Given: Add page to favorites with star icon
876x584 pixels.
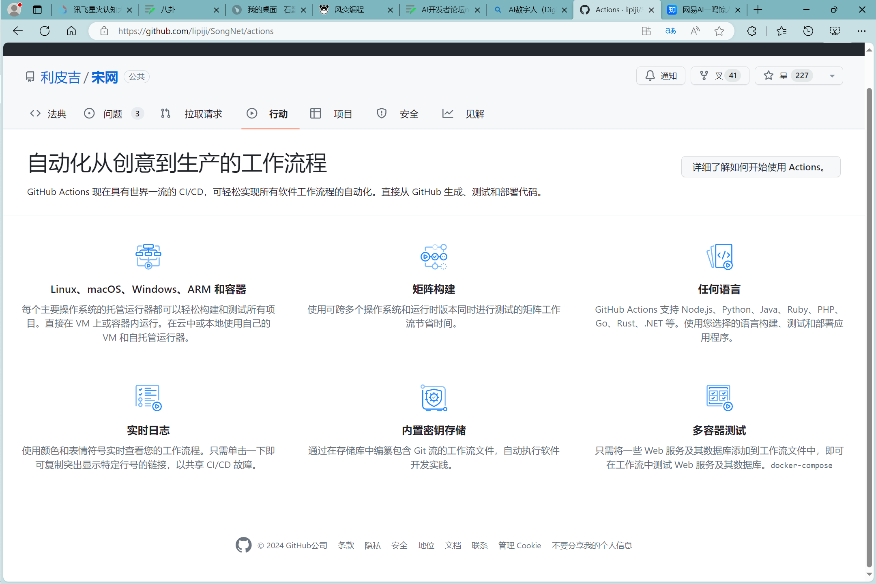Looking at the screenshot, I should [719, 31].
